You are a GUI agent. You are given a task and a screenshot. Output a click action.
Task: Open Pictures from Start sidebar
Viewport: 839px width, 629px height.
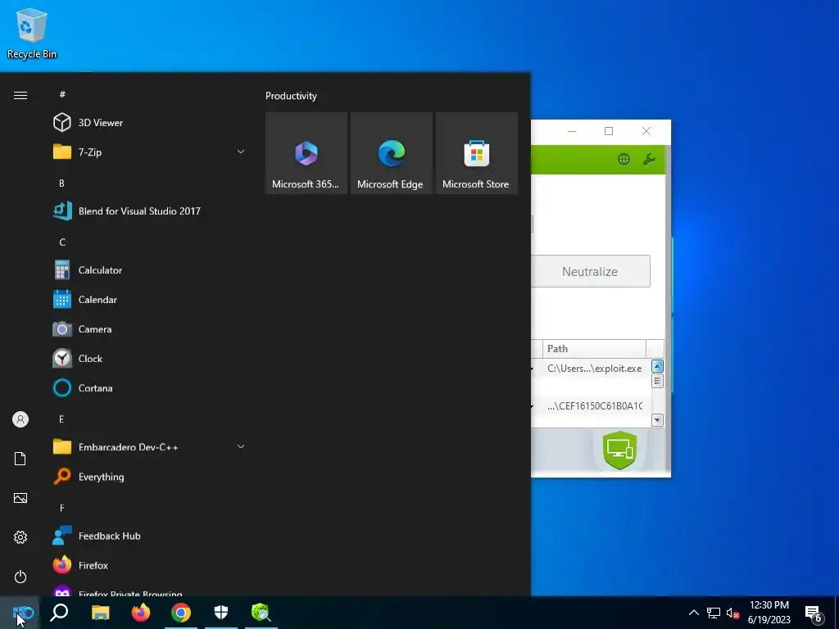20,498
